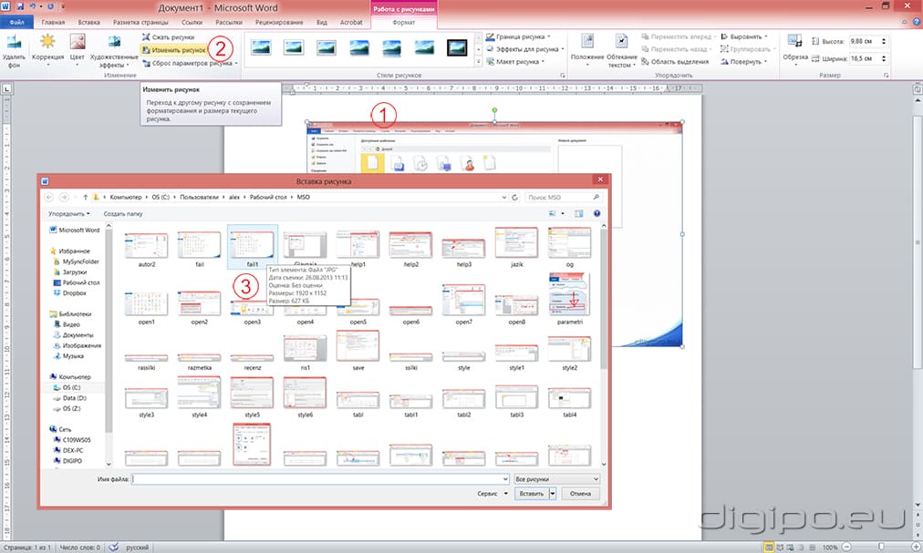Click the refresh icon beside the address bar
The width and height of the screenshot is (923, 553).
tap(516, 197)
